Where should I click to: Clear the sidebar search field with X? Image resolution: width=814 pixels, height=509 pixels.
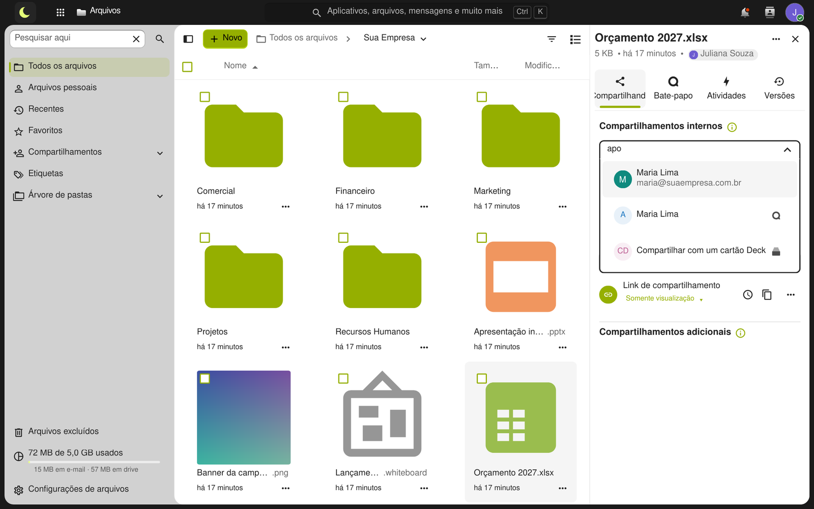(x=136, y=39)
